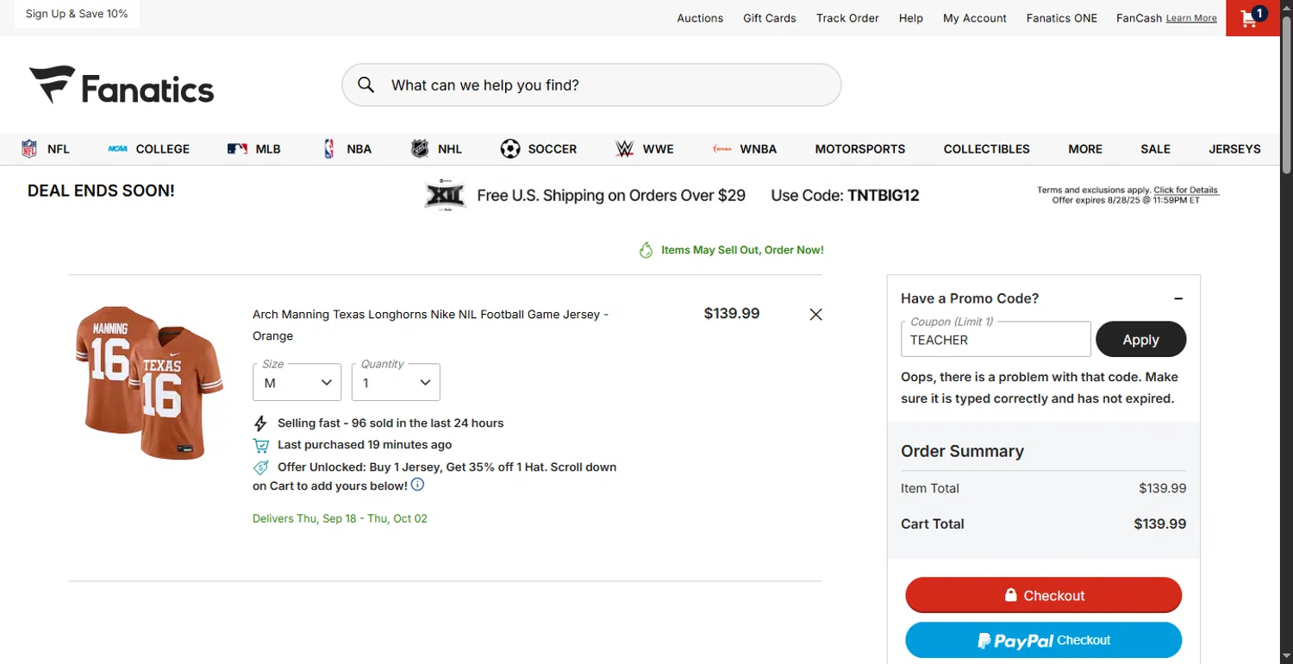Open Fanatics ONE link
Viewport: 1293px width, 664px height.
pos(1062,18)
